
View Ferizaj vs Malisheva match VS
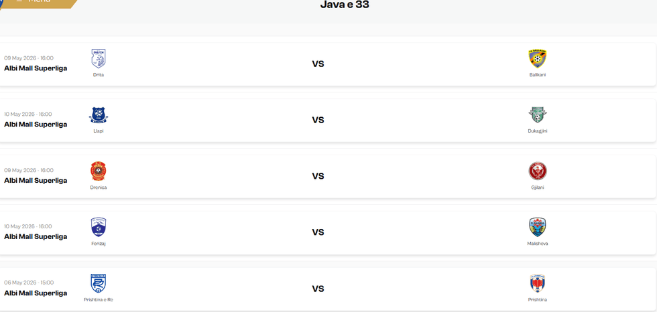tap(318, 232)
